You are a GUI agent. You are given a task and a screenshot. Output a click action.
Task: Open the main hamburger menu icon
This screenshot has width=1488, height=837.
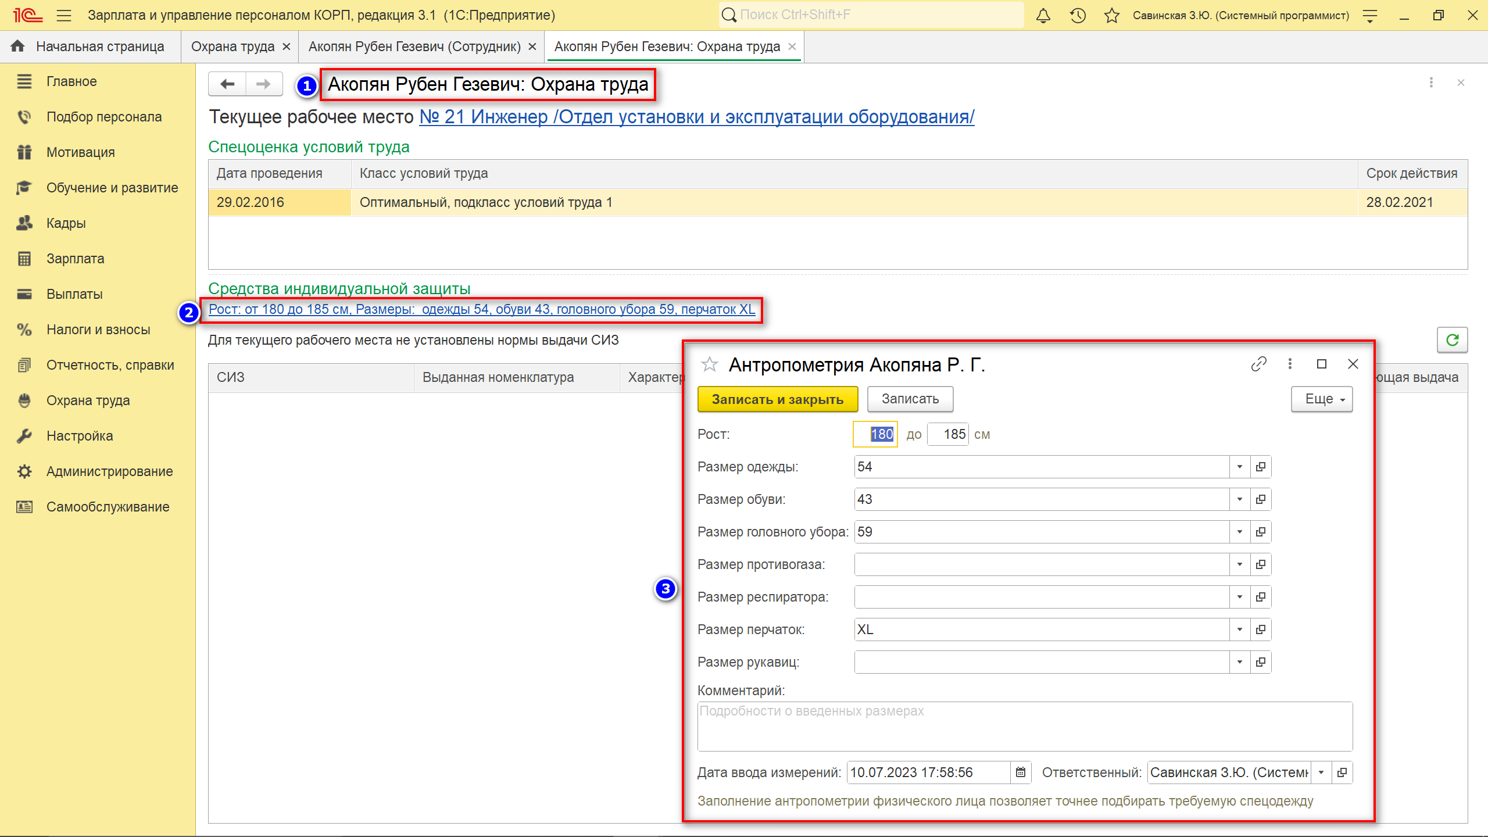click(64, 16)
